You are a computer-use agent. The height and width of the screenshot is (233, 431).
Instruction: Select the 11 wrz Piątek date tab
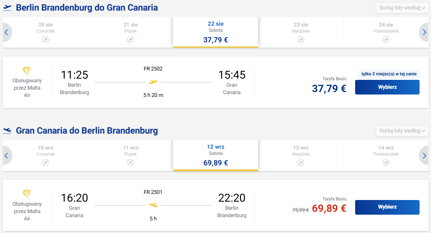tap(130, 156)
